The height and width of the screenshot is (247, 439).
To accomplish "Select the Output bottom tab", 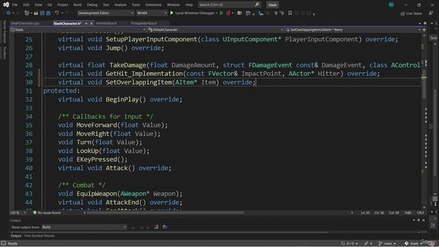I will tap(16, 236).
